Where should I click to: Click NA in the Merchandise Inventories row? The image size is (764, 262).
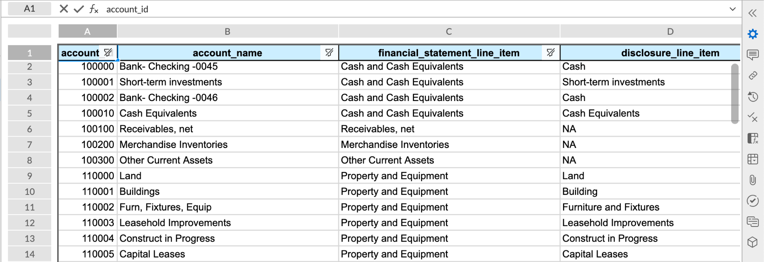650,145
